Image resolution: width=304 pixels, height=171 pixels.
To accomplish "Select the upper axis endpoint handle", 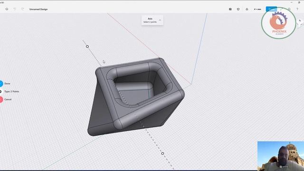I will 87,47.
